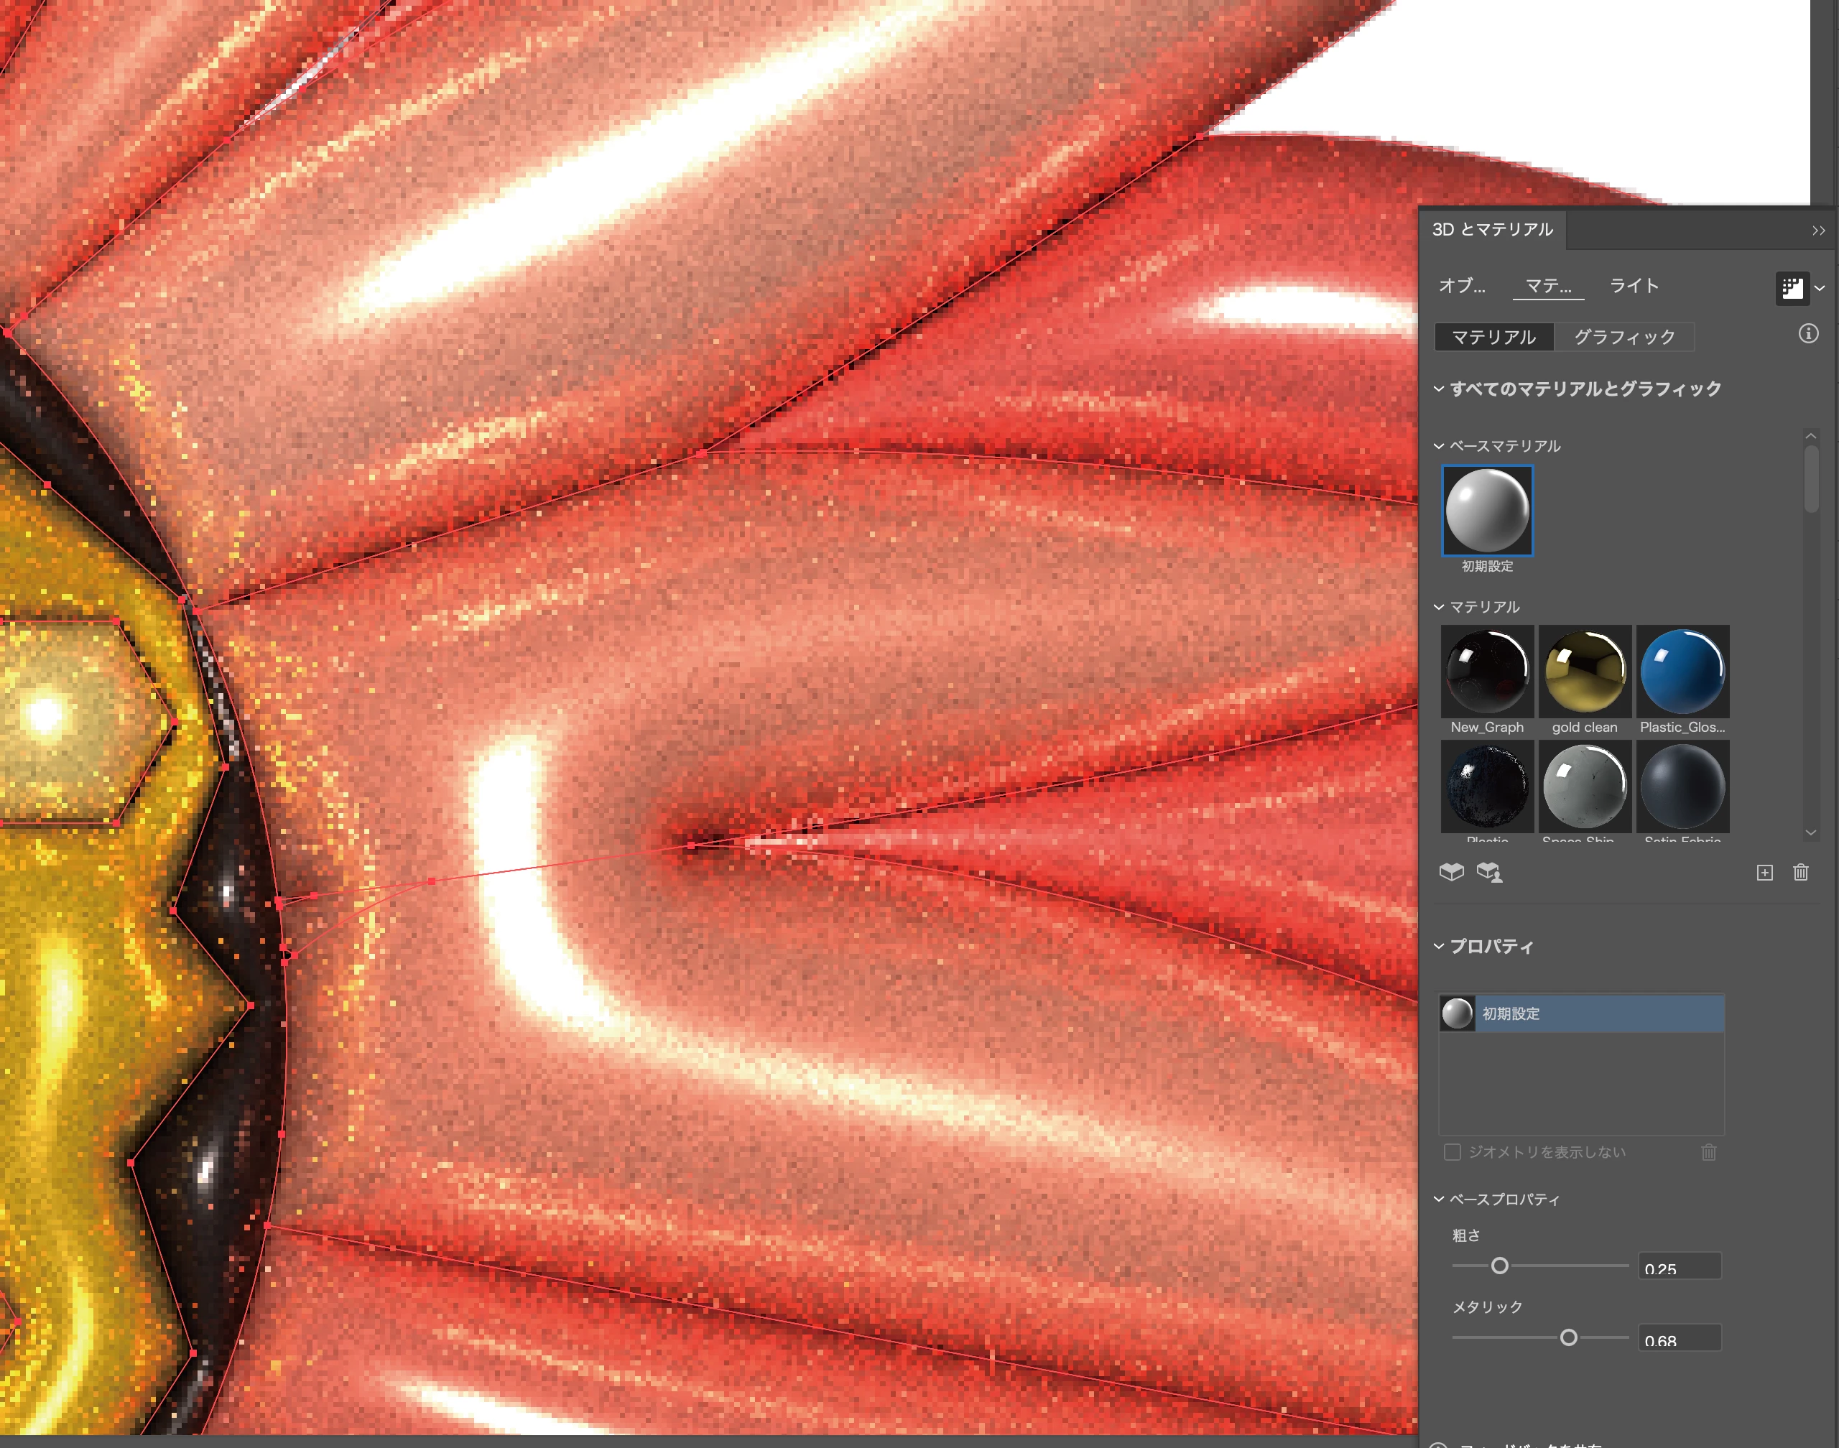Delete material with trash icon beside plus

pos(1801,873)
